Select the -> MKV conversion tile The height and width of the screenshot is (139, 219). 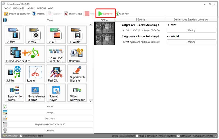[x=35, y=34]
